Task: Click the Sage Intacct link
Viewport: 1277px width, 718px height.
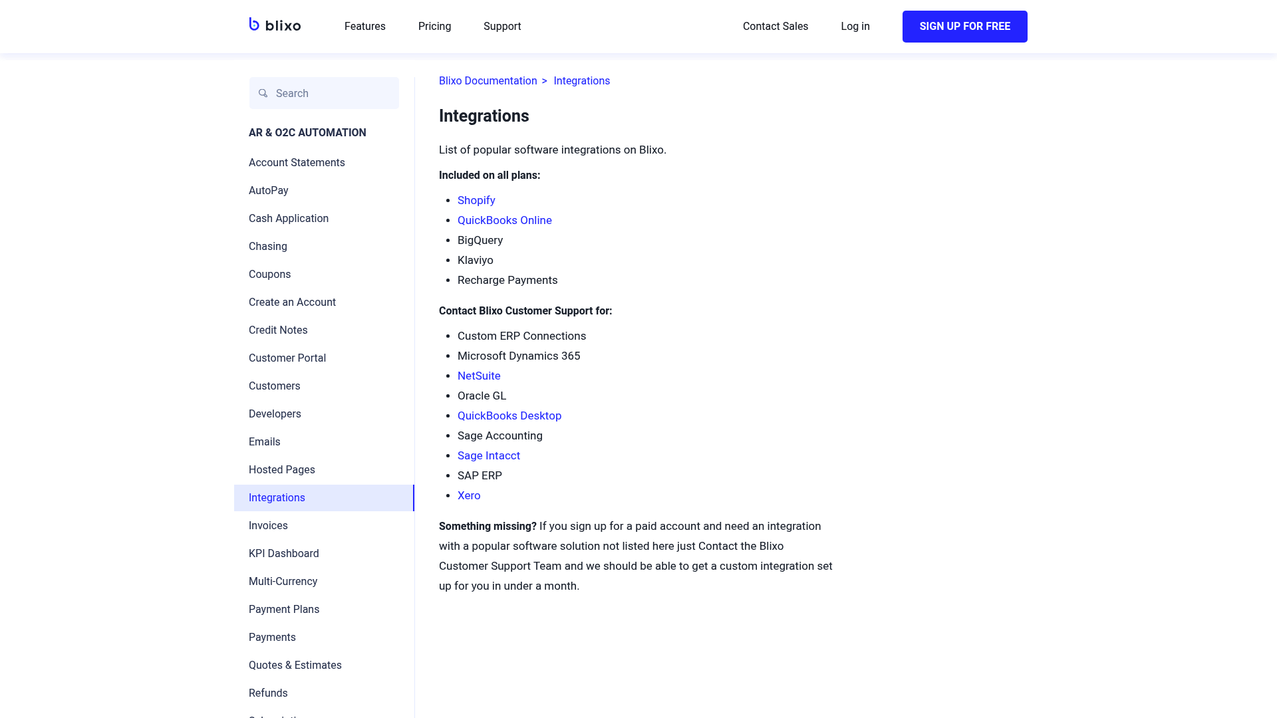Action: tap(489, 455)
